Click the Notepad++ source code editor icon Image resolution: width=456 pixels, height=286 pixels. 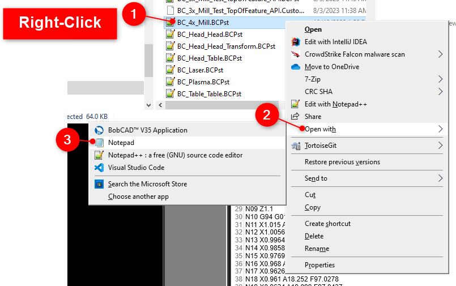(99, 155)
